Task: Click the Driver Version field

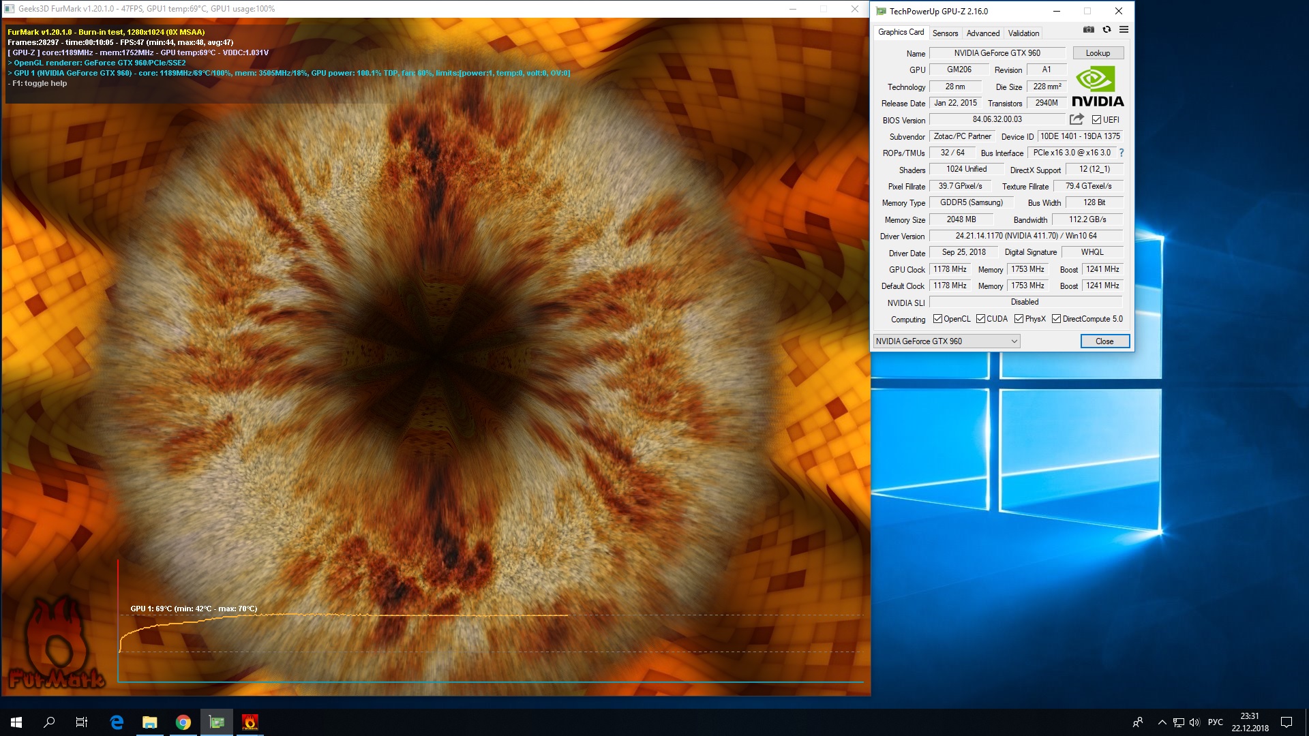Action: point(1026,236)
